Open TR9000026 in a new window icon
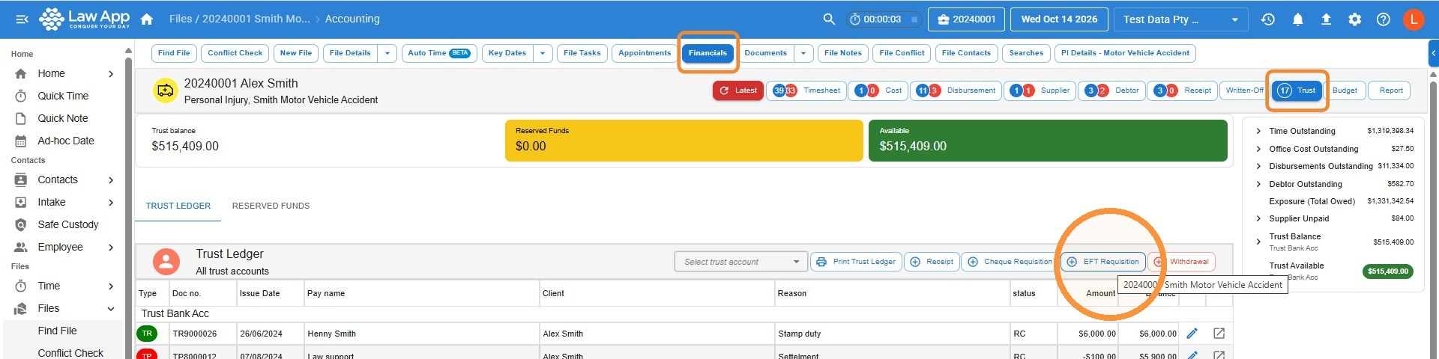The image size is (1439, 359). (x=1219, y=334)
